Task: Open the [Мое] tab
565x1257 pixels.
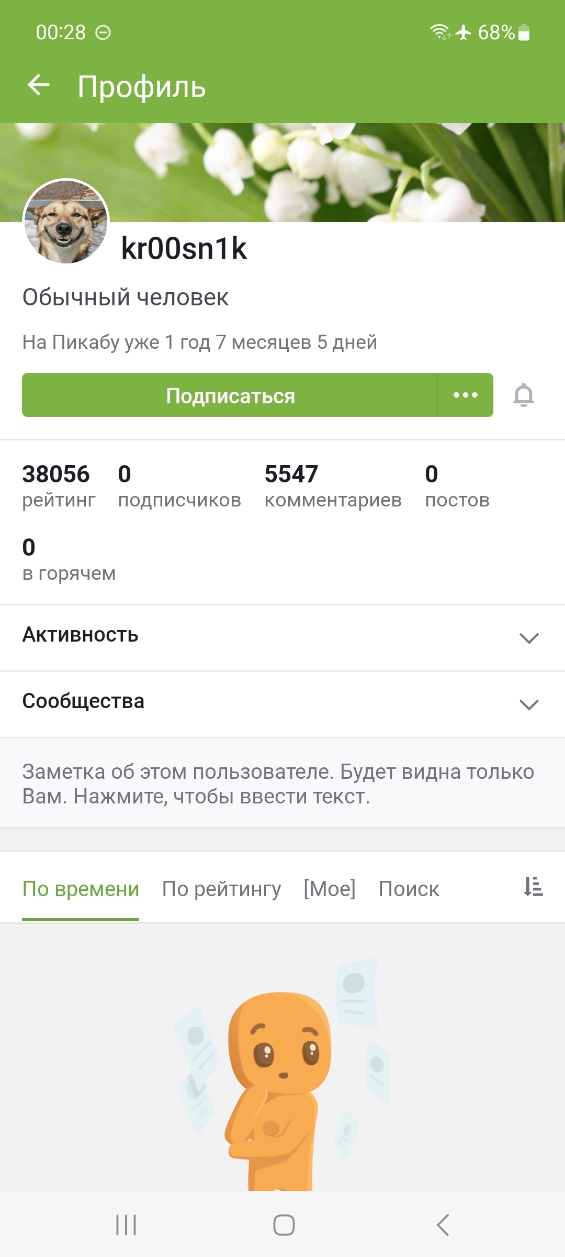Action: pos(330,889)
